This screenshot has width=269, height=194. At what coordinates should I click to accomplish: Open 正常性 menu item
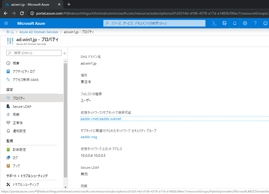tap(32, 123)
